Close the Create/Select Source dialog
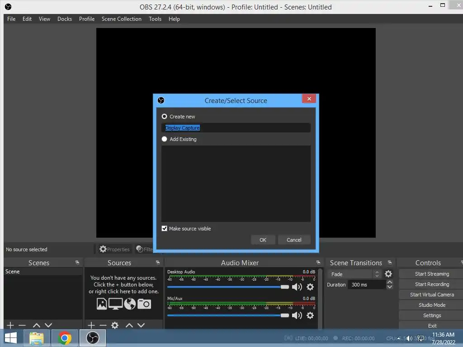Screen dimensions: 463x347 tap(309, 98)
